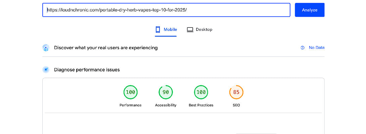Click the URL input field
This screenshot has height=134, width=366.
point(166,10)
